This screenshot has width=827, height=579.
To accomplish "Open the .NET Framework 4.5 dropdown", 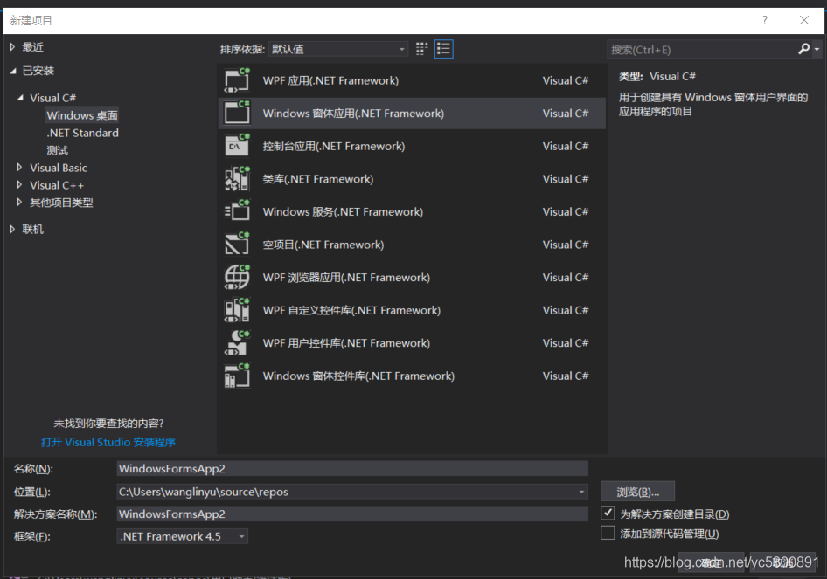I will (183, 536).
